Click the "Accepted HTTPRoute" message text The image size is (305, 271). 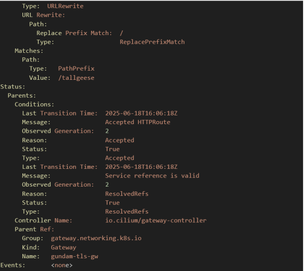[x=137, y=122]
